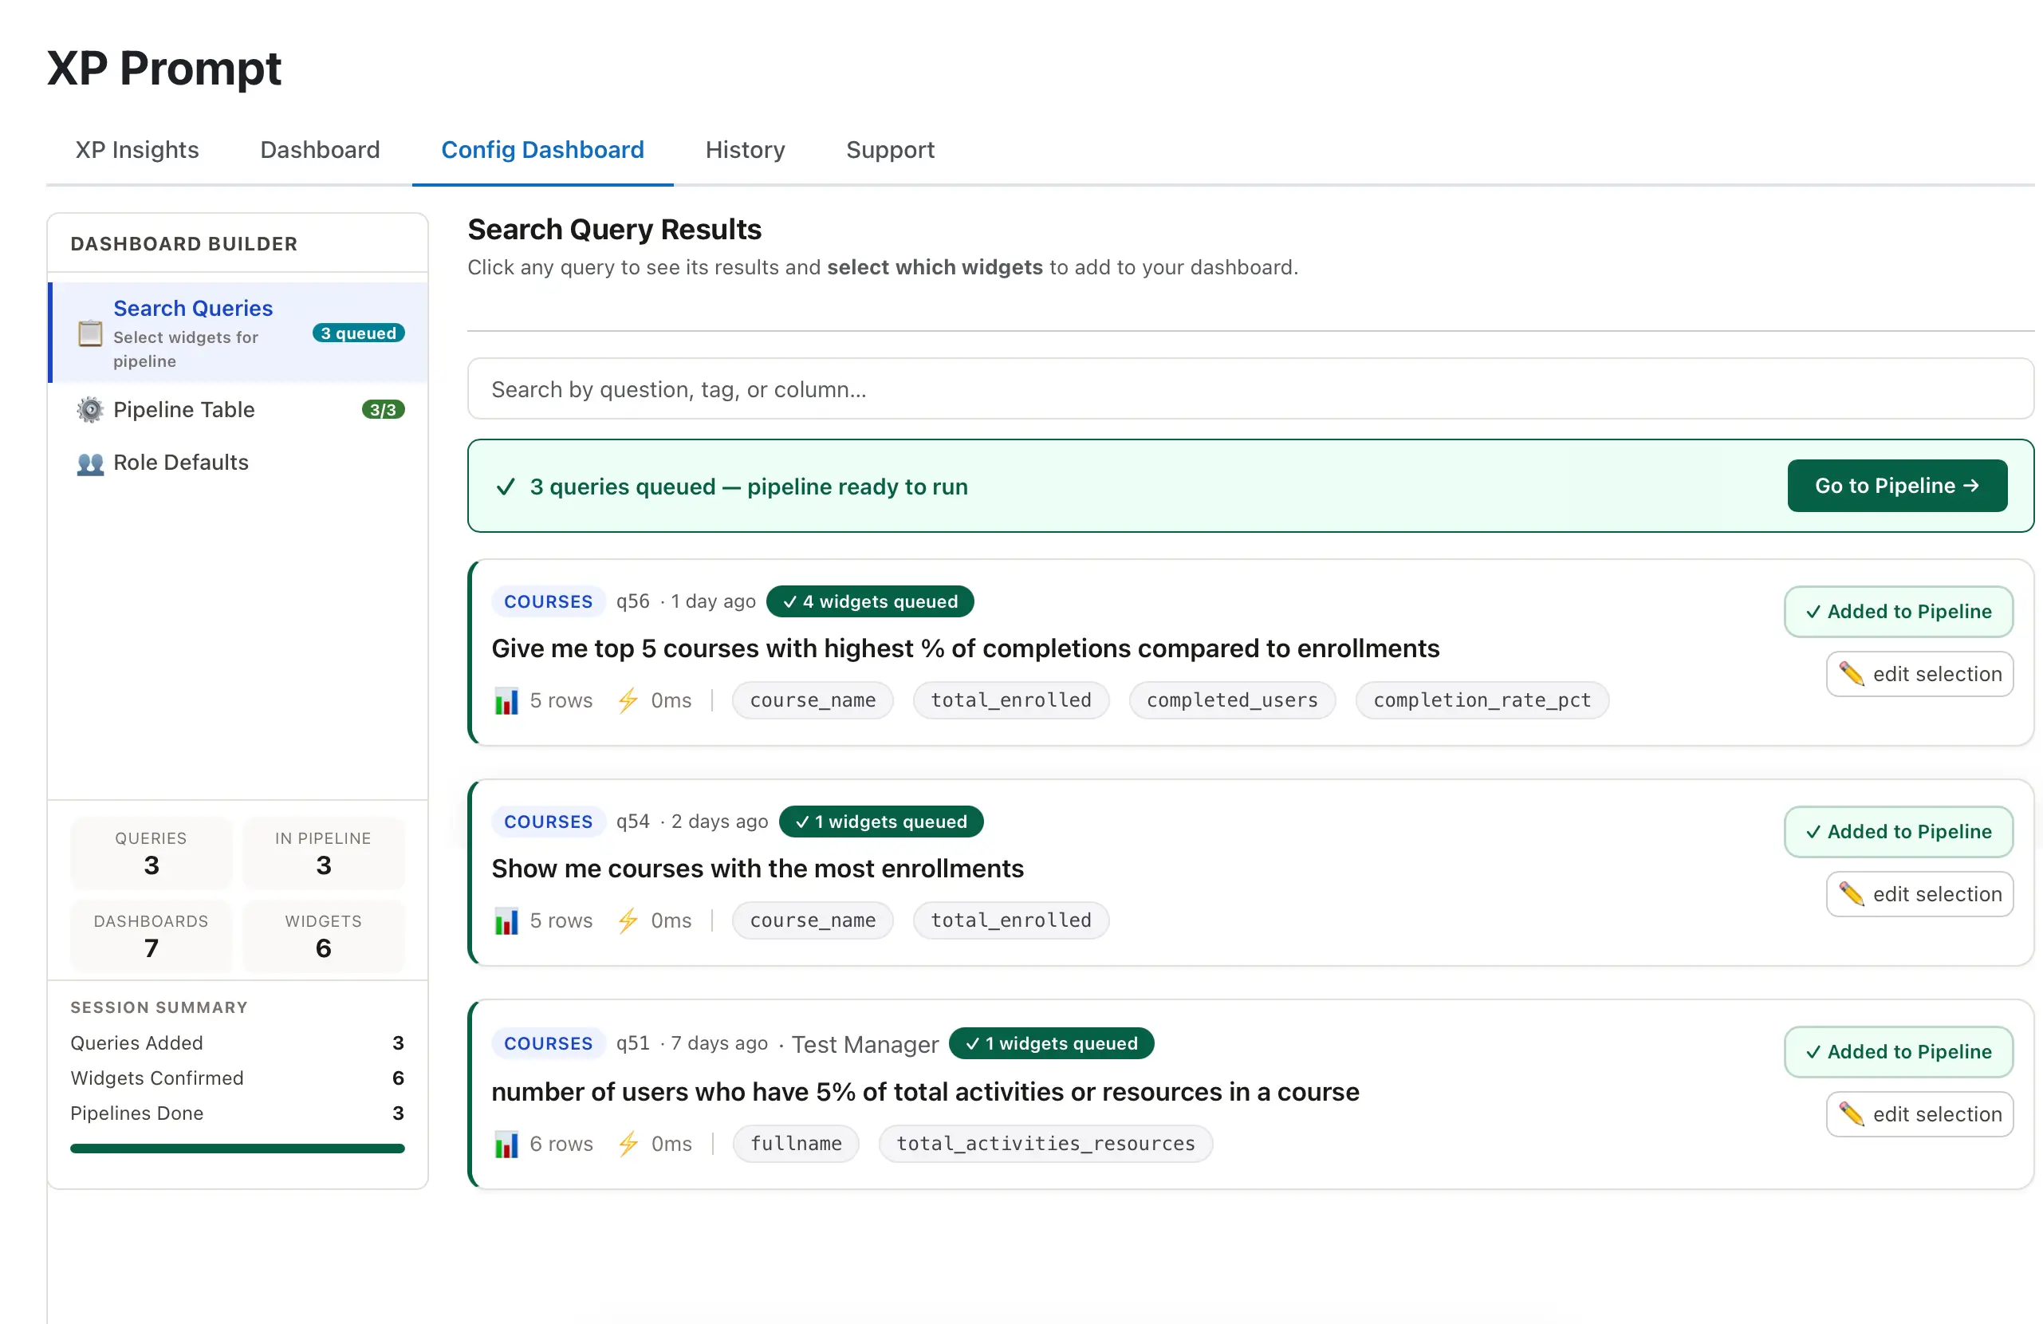2043x1324 pixels.
Task: Click the clipboard icon beside Search Queries
Action: click(90, 333)
